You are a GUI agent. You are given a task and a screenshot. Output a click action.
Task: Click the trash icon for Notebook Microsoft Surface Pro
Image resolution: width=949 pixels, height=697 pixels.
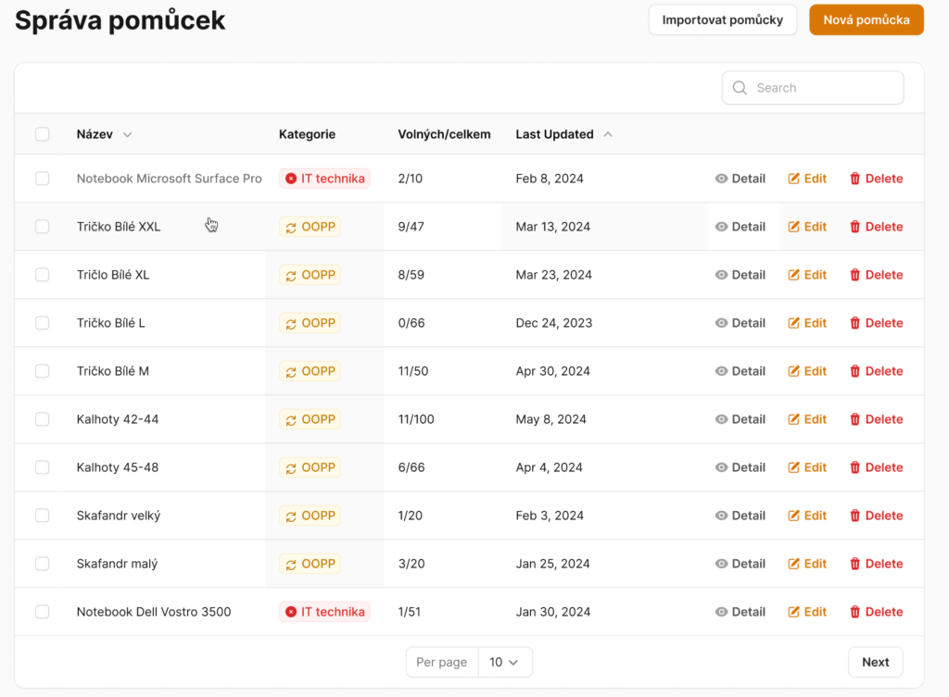[x=854, y=179]
